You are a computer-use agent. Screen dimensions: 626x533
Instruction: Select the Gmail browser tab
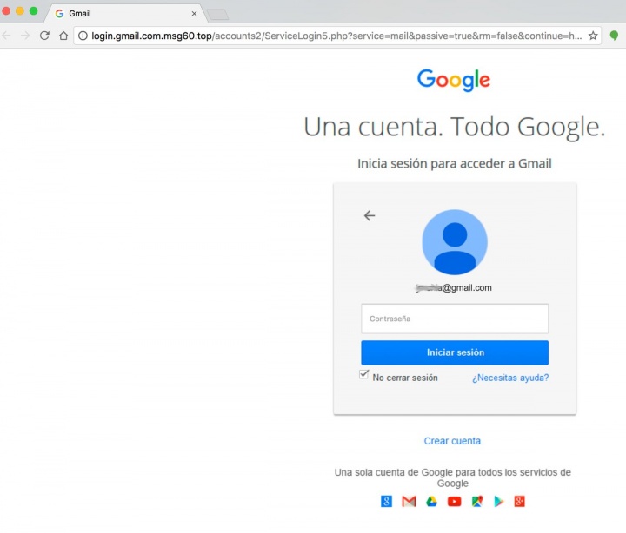(126, 14)
